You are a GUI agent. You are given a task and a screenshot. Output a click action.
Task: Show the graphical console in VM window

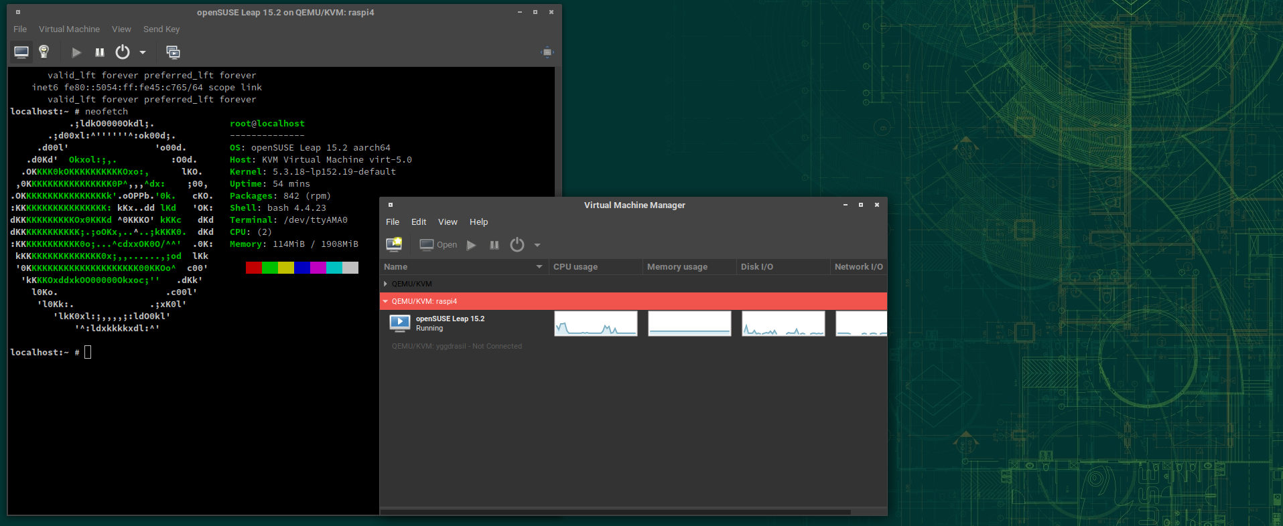click(x=21, y=52)
